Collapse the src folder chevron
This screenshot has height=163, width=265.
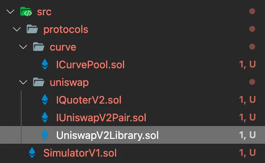coord(10,12)
